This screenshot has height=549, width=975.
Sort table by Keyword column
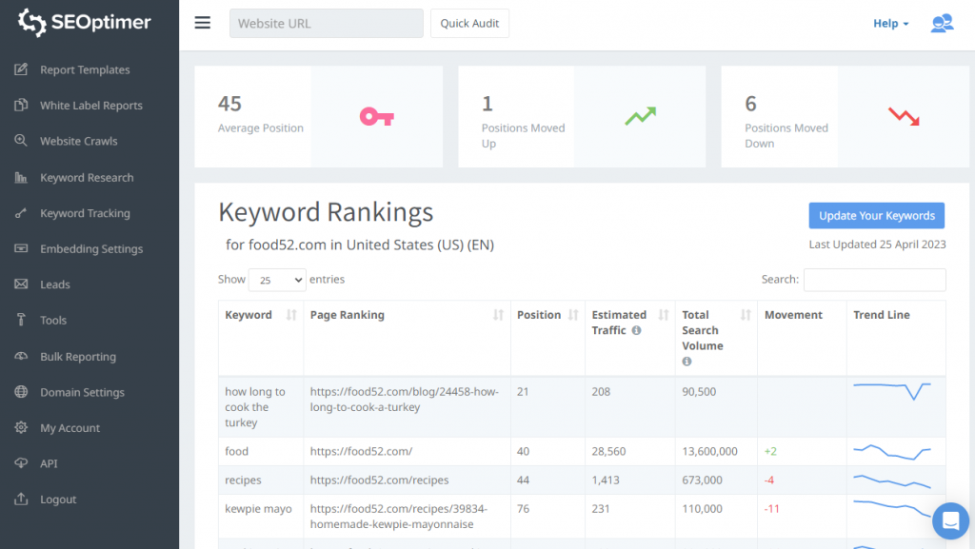[x=291, y=315]
